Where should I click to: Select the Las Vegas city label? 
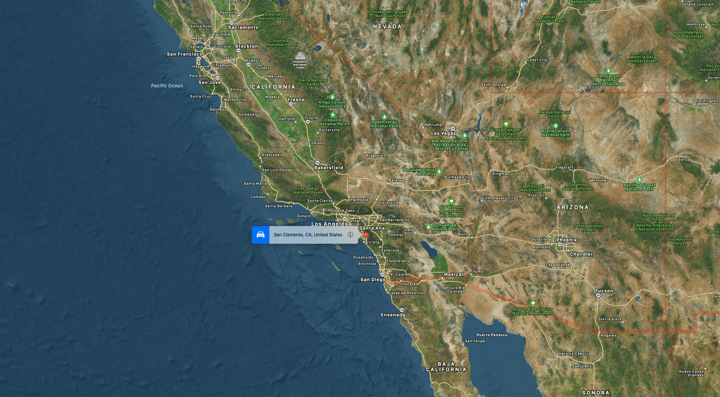(x=443, y=133)
